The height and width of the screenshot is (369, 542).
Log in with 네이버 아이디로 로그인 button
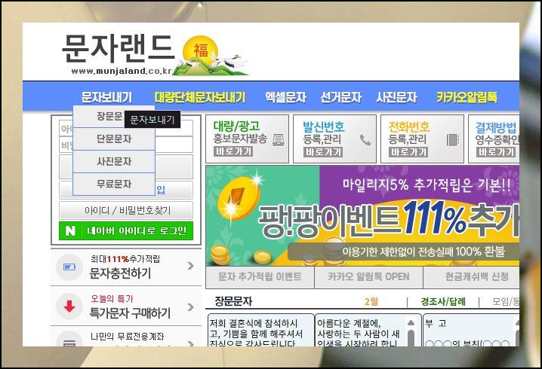(126, 230)
